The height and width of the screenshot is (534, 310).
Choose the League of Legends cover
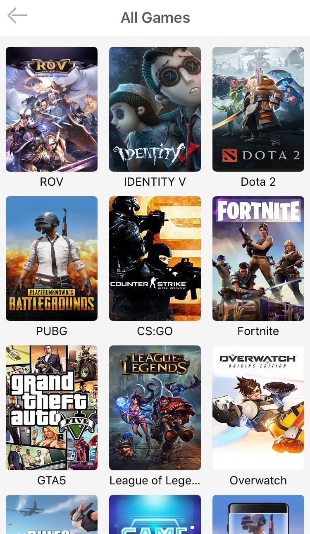155,408
